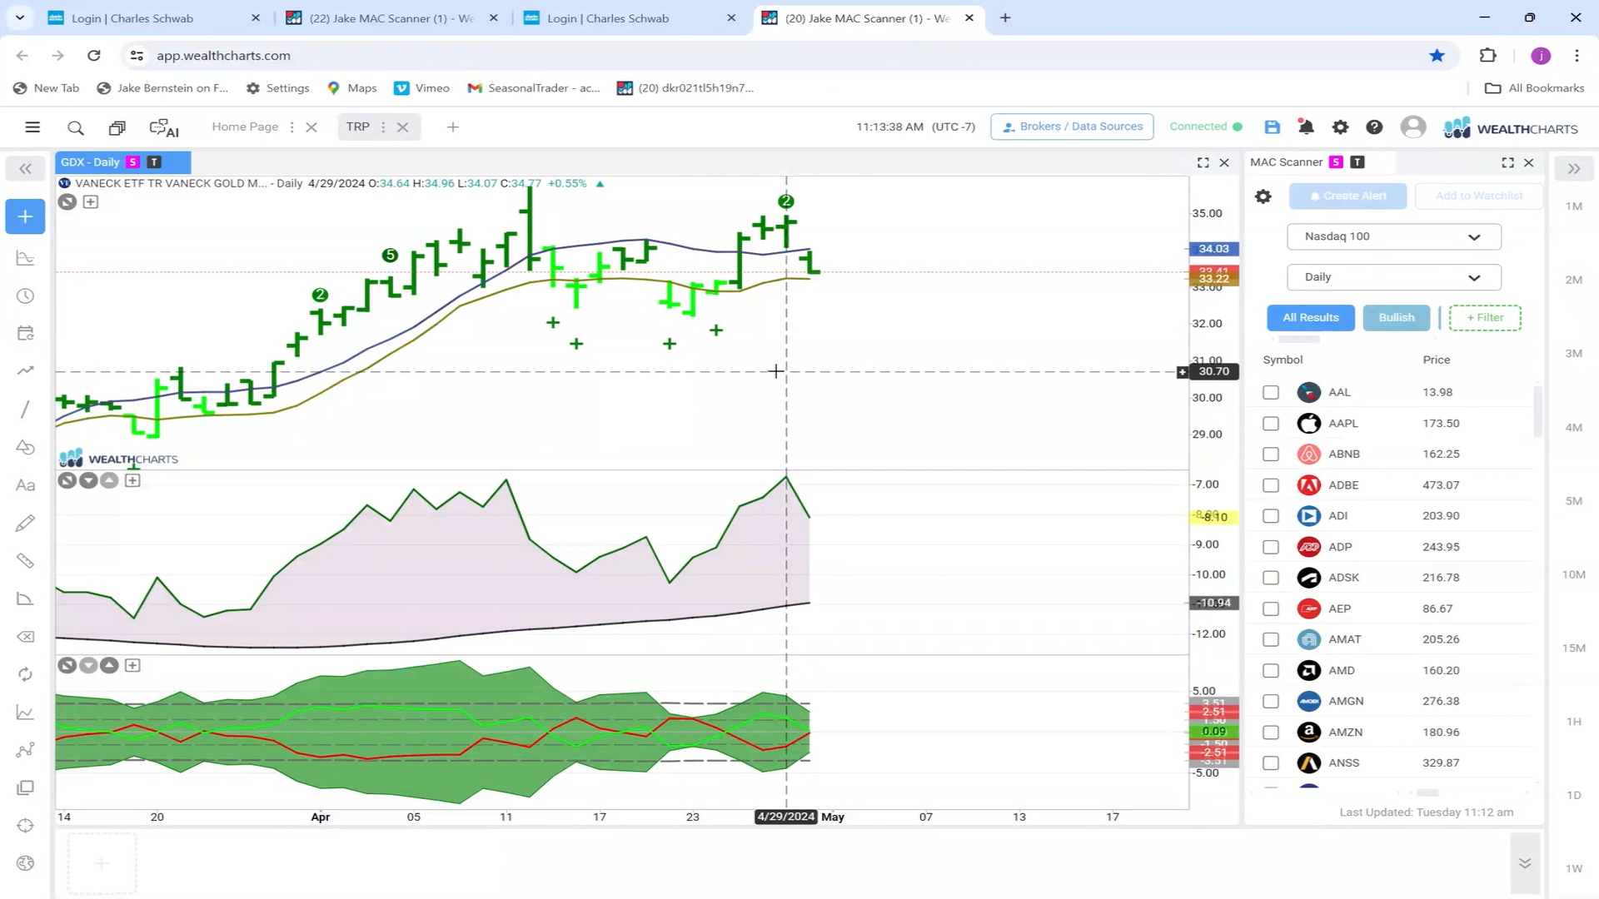This screenshot has width=1599, height=899.
Task: Select the eraser delete drawings tool
Action: click(x=25, y=637)
